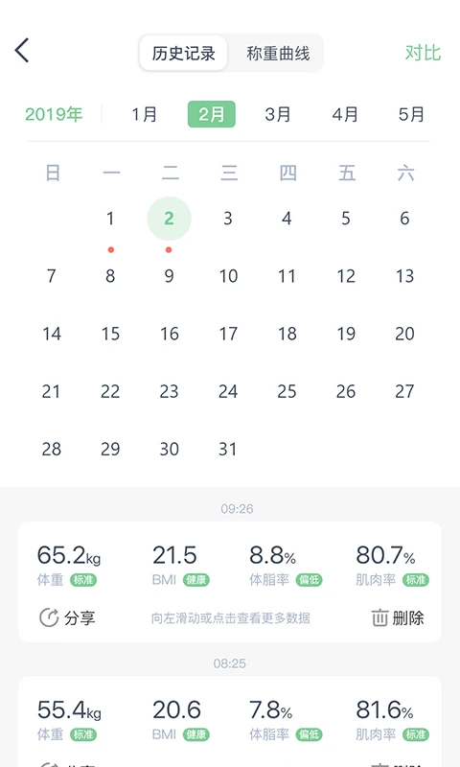460x767 pixels.
Task: Choose day 1 with red dot
Action: click(x=110, y=219)
